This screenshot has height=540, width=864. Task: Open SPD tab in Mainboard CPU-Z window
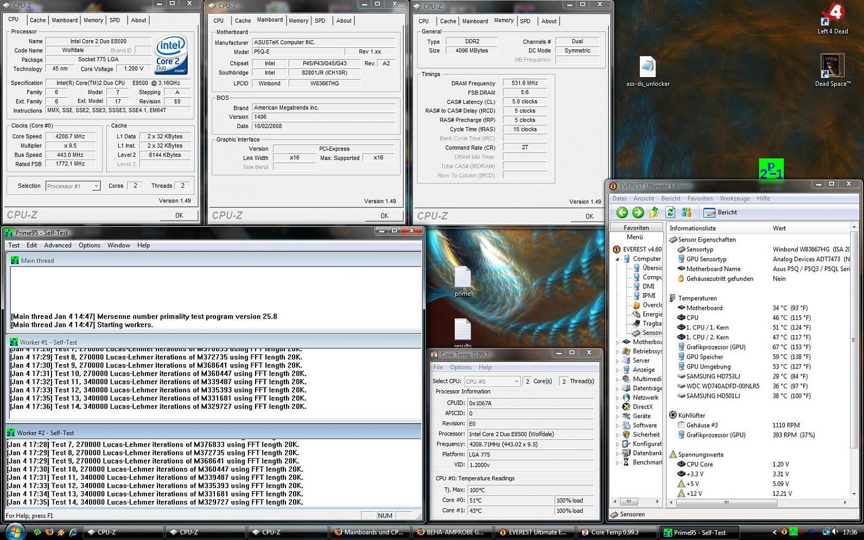click(320, 21)
